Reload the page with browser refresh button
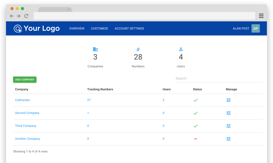 [26, 16]
